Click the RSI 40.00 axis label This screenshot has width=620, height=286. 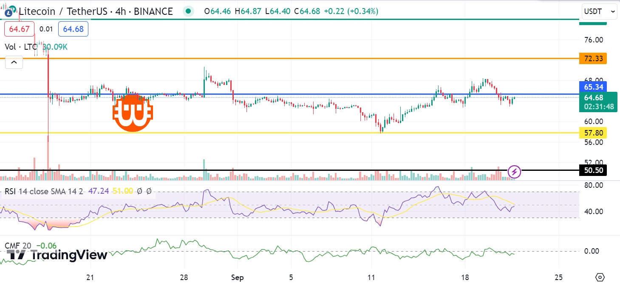(594, 212)
